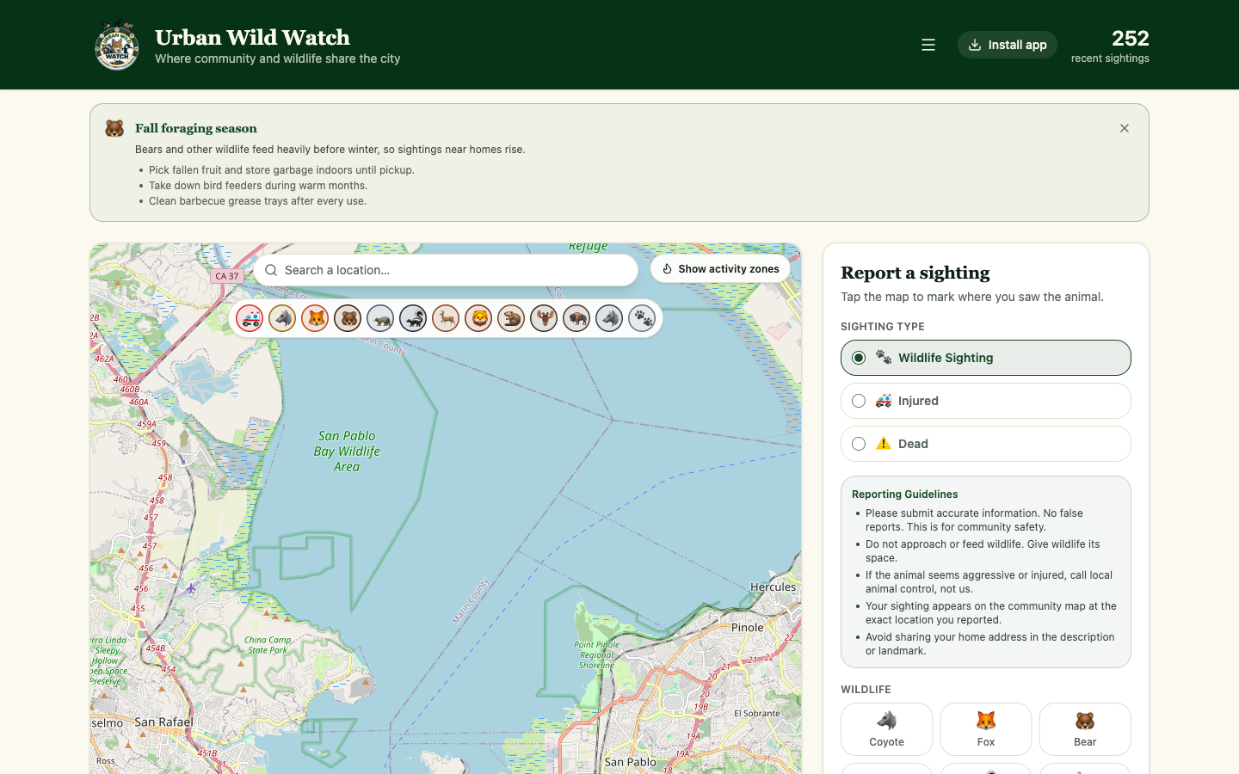Click the Reporting Guidelines heading
This screenshot has height=774, width=1239.
(904, 494)
